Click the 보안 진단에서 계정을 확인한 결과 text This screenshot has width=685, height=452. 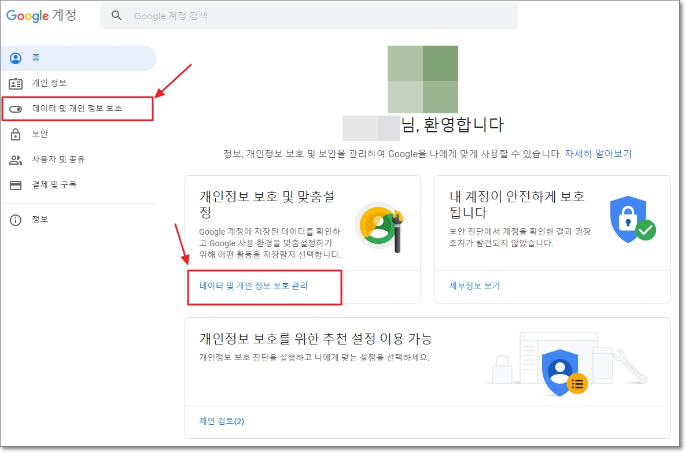click(520, 237)
